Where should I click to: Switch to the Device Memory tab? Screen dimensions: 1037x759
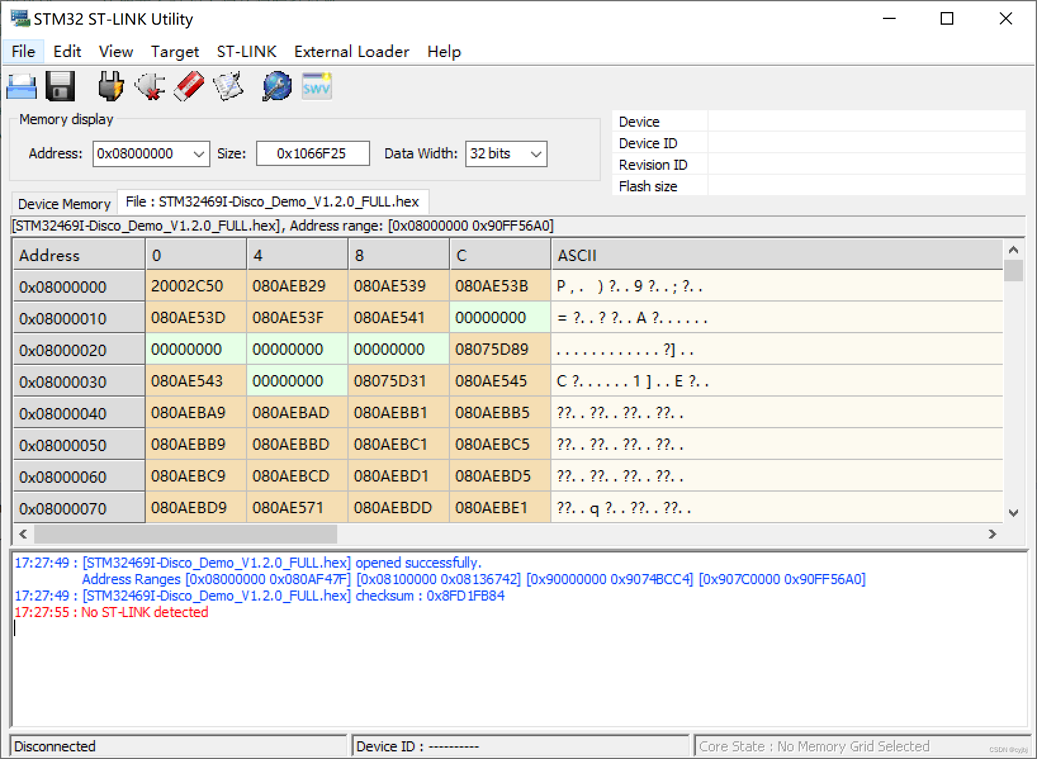(x=64, y=203)
